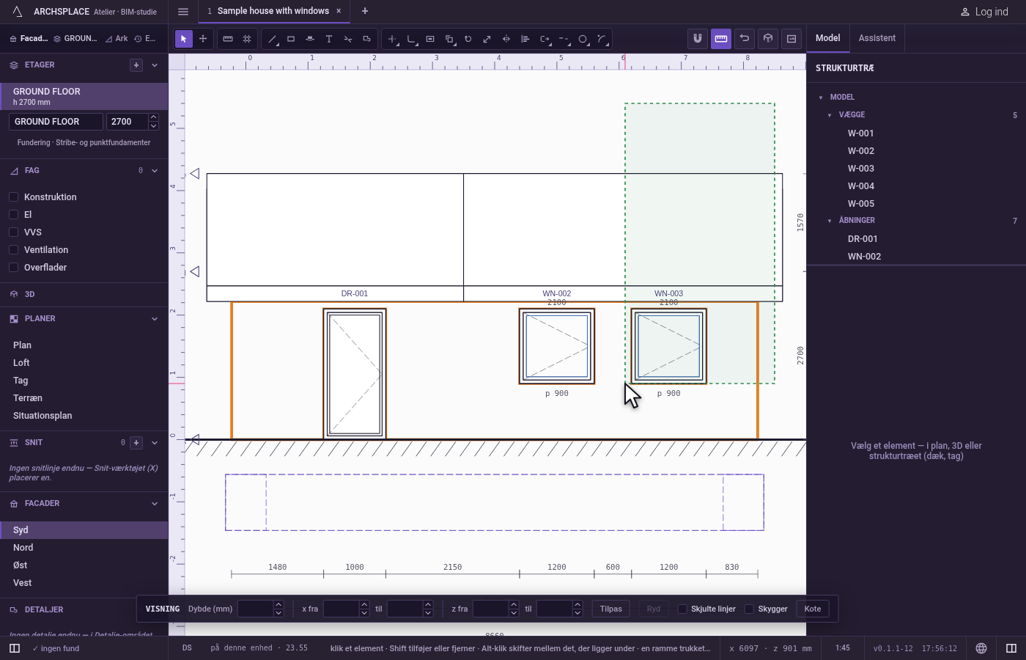1026x660 pixels.
Task: Add a section with the SNIT plus button
Action: pos(136,443)
